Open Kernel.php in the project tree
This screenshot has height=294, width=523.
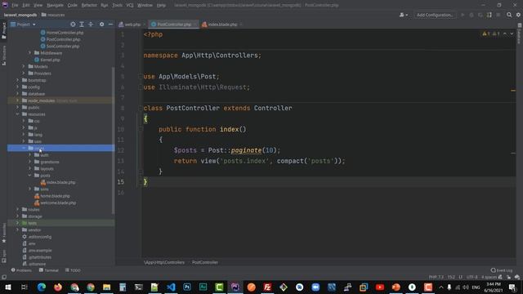[x=47, y=60]
